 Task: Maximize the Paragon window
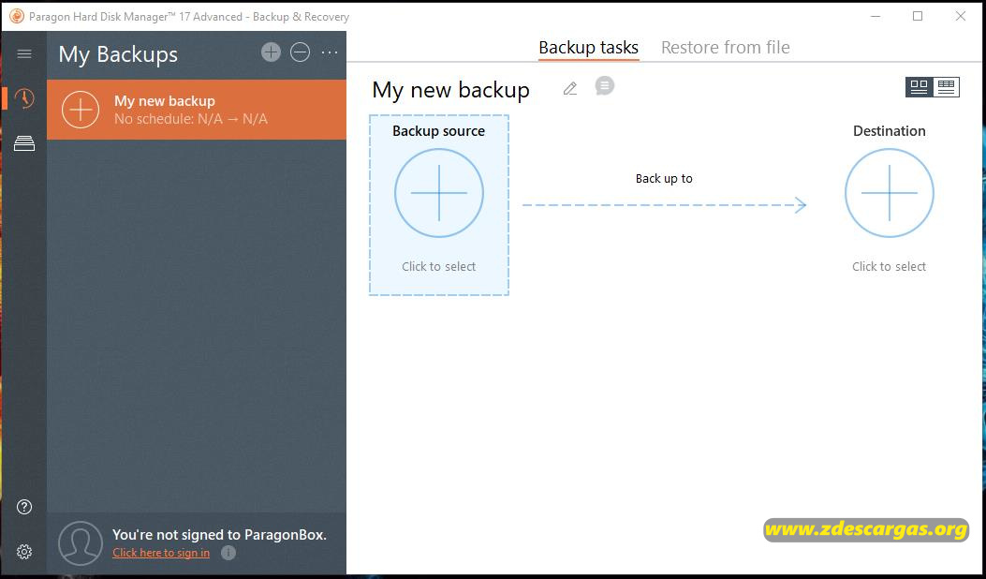pos(918,16)
